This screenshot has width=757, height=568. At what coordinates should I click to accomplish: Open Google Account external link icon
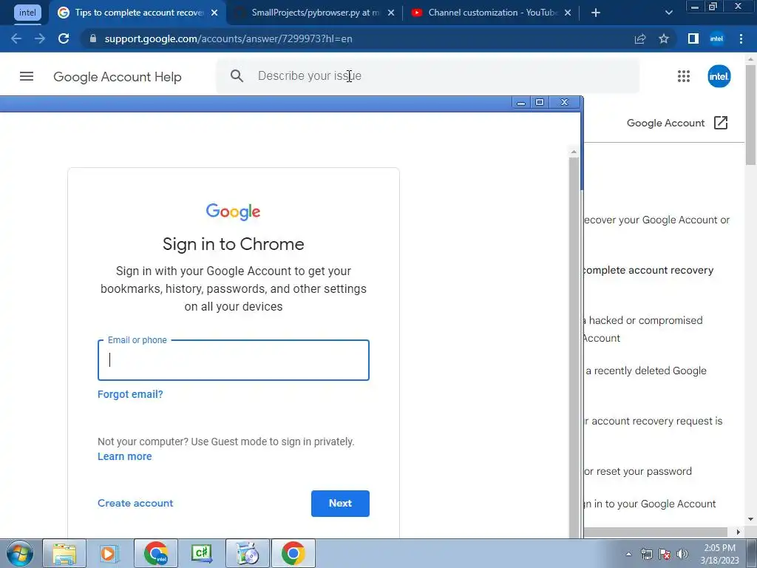pyautogui.click(x=720, y=123)
